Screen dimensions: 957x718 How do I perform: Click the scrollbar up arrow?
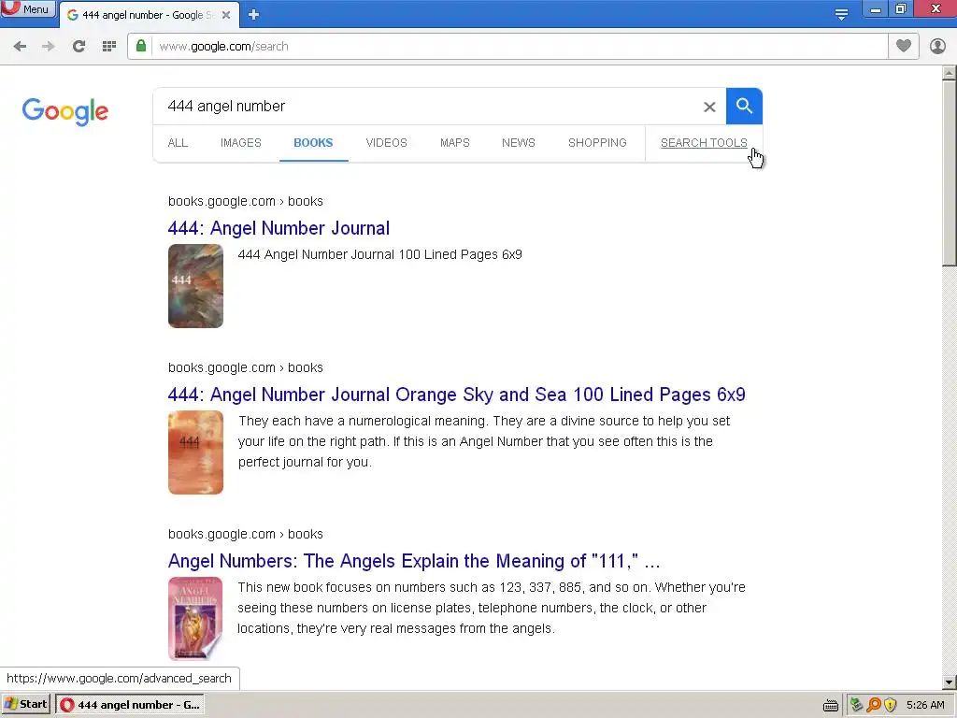click(x=950, y=73)
